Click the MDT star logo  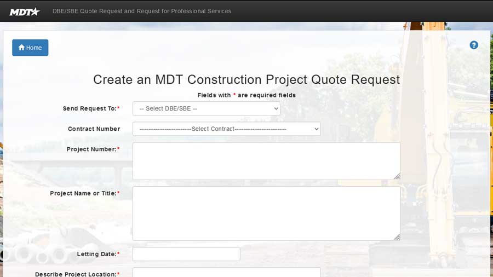point(25,11)
